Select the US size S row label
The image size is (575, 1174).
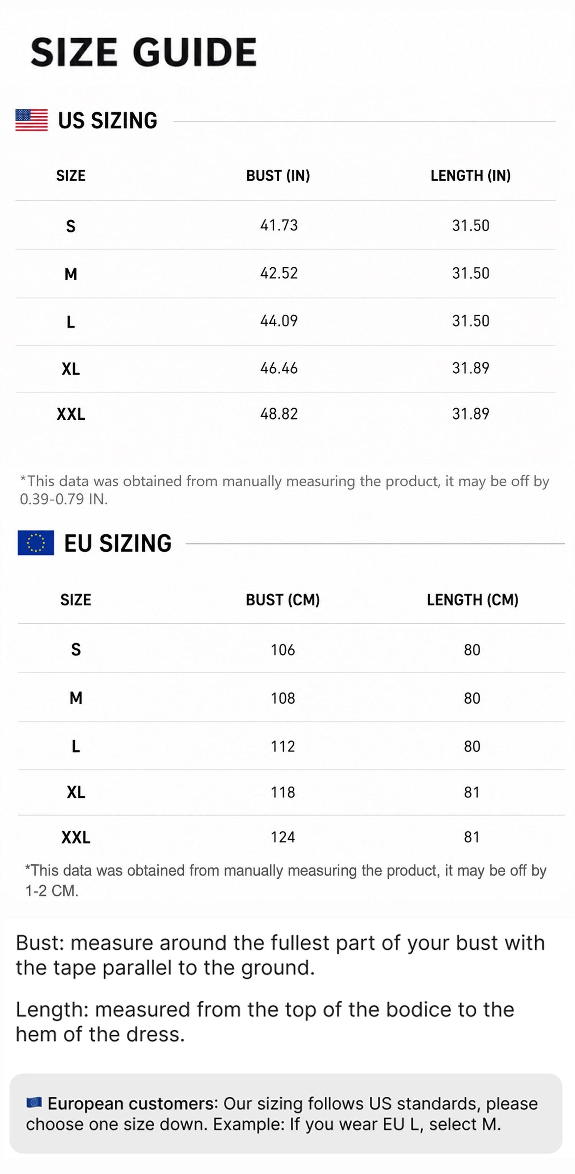(71, 226)
